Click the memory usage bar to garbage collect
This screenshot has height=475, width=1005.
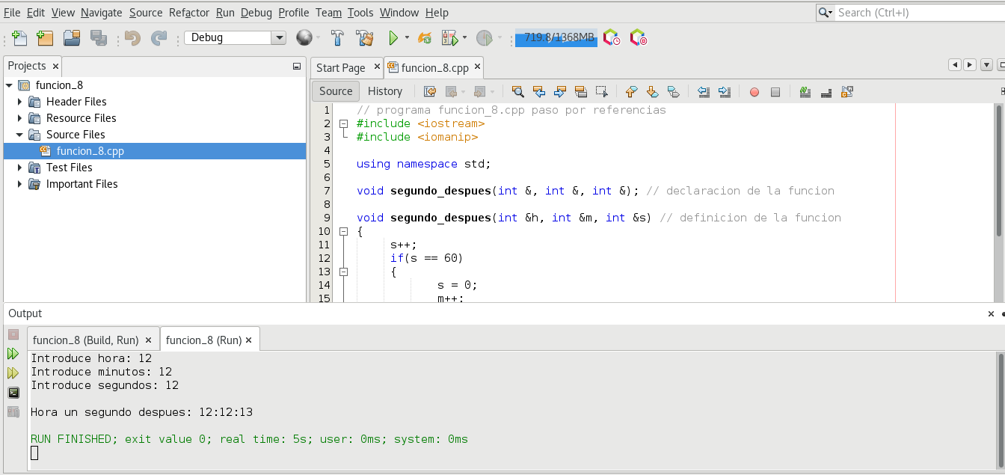click(556, 37)
